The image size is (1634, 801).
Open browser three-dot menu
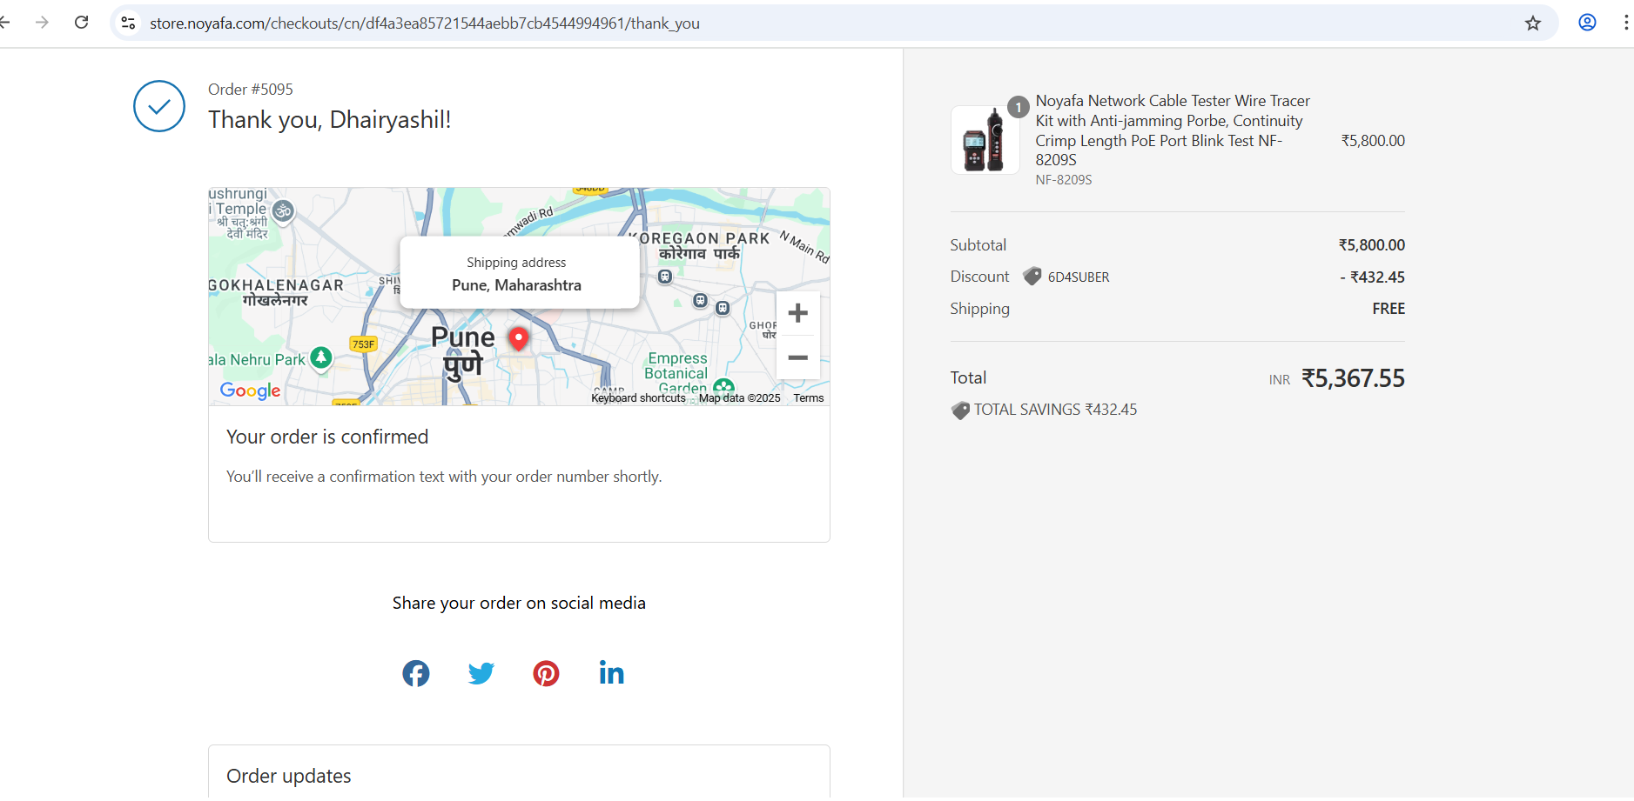tap(1625, 23)
